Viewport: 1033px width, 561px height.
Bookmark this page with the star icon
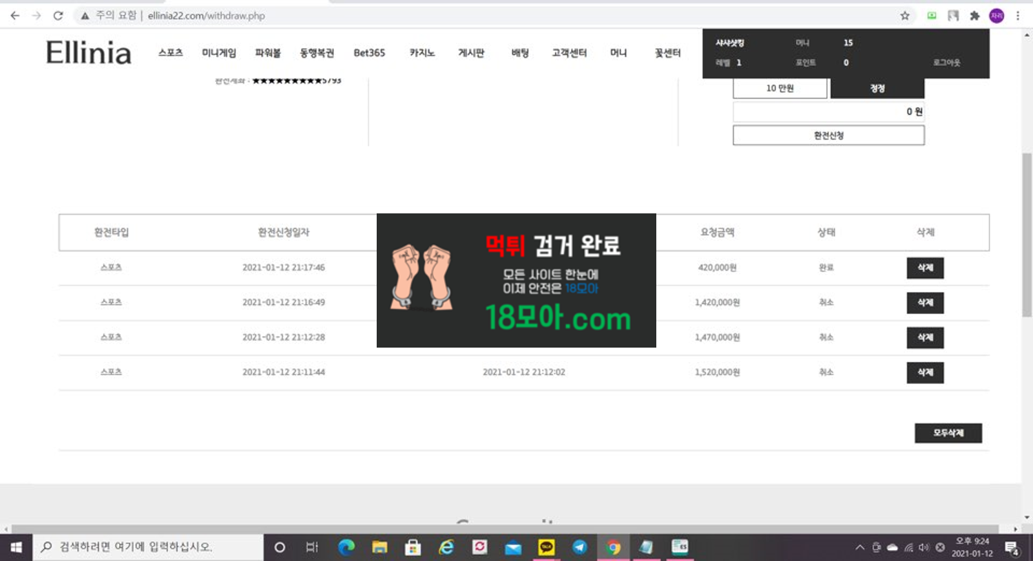(905, 15)
